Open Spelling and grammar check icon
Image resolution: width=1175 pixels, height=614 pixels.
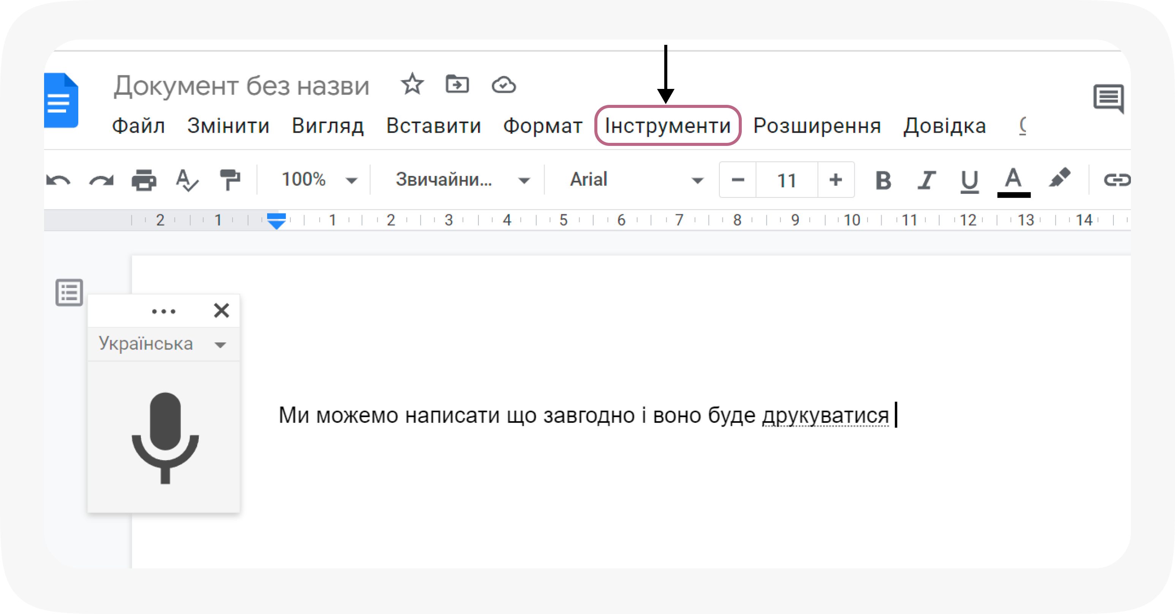coord(187,180)
